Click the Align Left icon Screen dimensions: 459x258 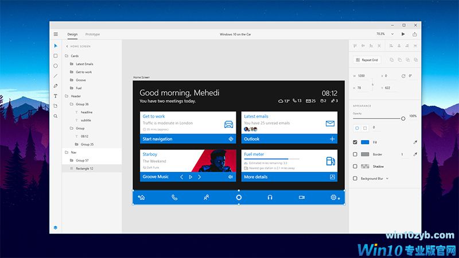click(391, 46)
